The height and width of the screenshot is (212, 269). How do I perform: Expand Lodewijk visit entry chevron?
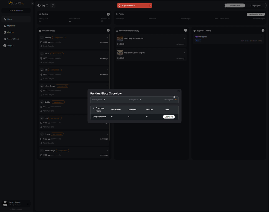(x=107, y=38)
